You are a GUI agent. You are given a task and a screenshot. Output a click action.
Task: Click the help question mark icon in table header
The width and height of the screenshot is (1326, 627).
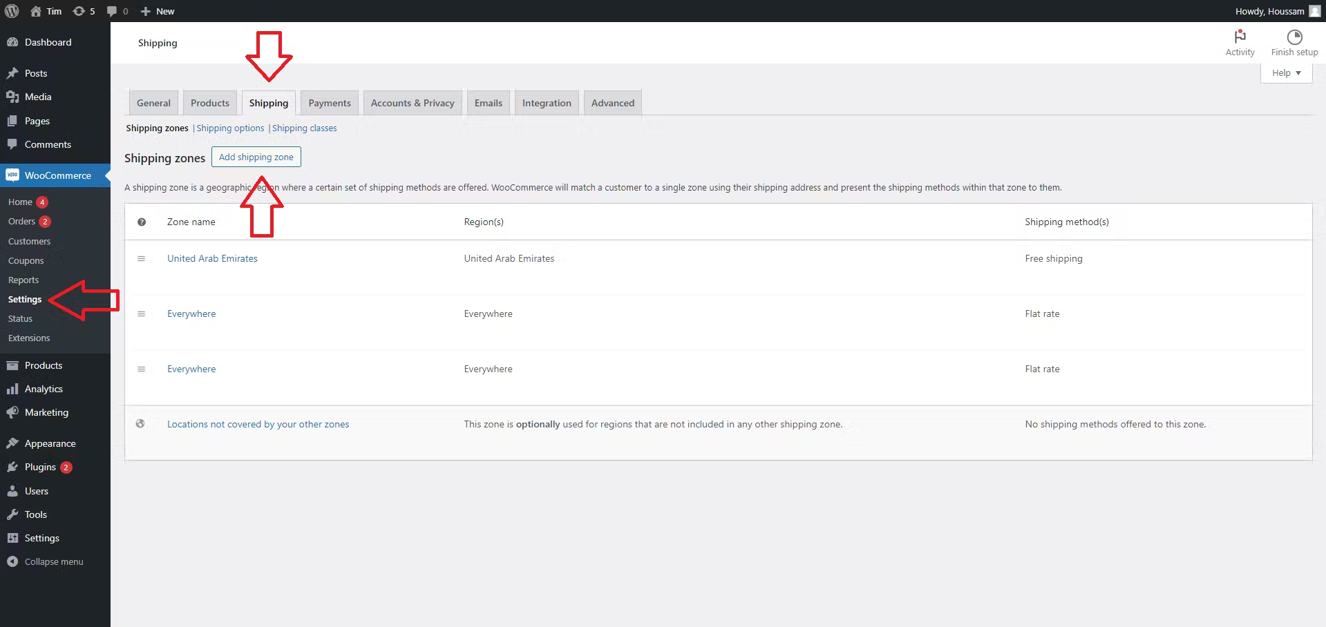coord(142,222)
